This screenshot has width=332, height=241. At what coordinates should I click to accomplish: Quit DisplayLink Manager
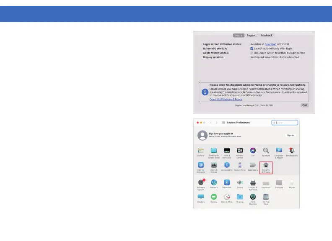pyautogui.click(x=304, y=105)
